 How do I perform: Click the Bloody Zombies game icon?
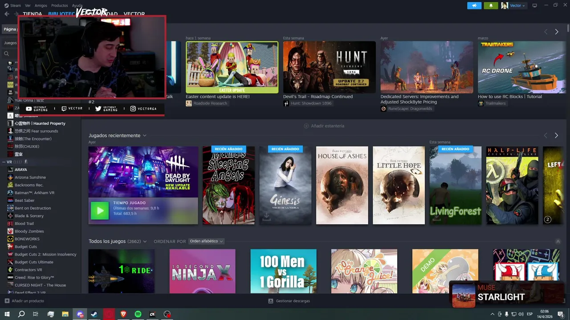pyautogui.click(x=10, y=231)
